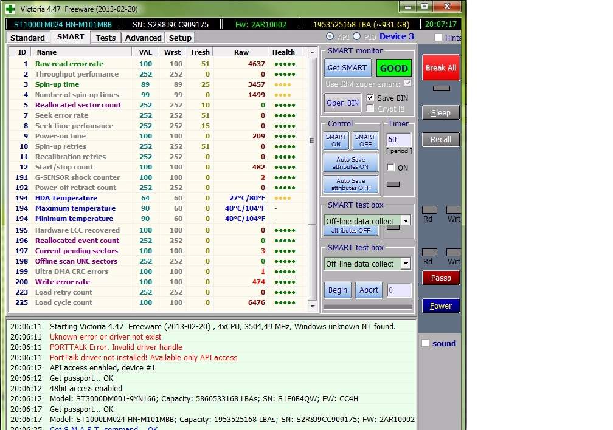Select the SMART tab
613x430 pixels.
pyautogui.click(x=71, y=37)
